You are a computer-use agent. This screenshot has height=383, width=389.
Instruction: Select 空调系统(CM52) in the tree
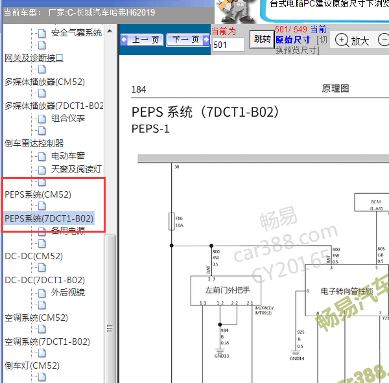tap(36, 318)
